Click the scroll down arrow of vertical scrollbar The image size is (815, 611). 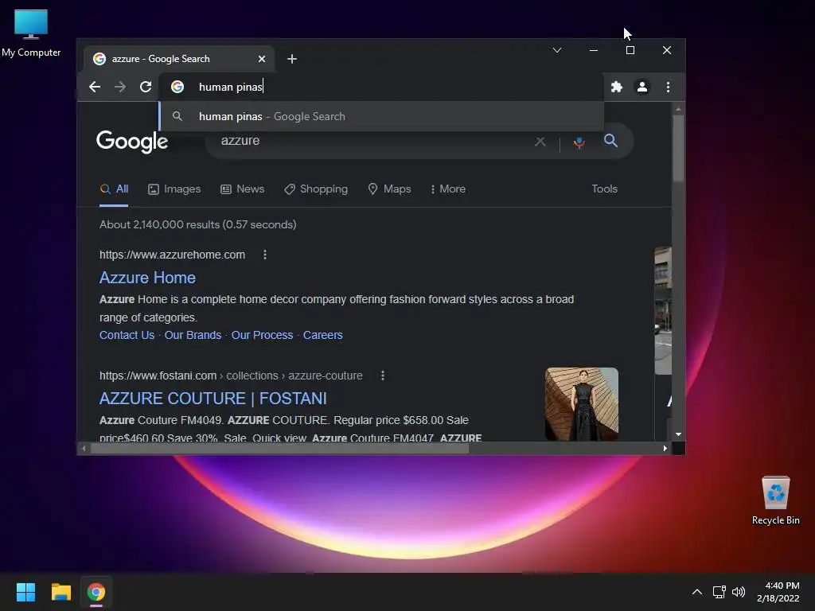point(678,434)
